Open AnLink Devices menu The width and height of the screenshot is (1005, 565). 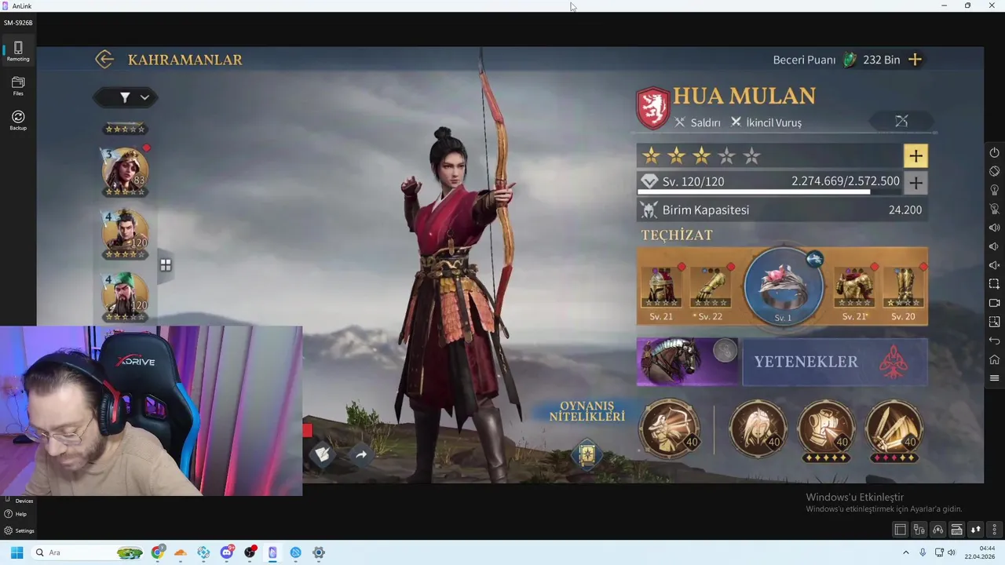coord(19,501)
